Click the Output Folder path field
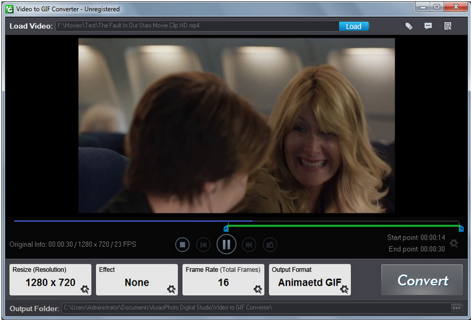Image resolution: width=471 pixels, height=320 pixels. pos(256,308)
